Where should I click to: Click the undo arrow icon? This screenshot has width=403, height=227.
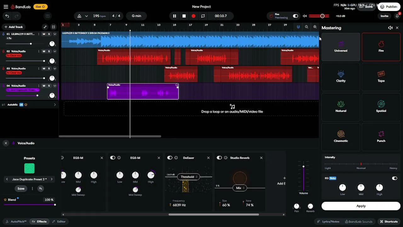click(x=7, y=16)
